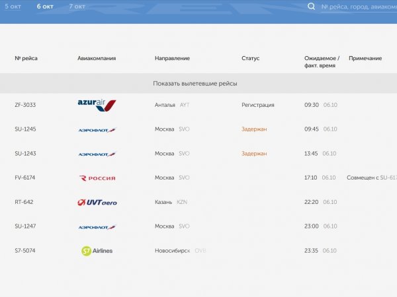Click Москва destination in row SU-1245
Viewport: 397px width, 297px height.
click(164, 129)
